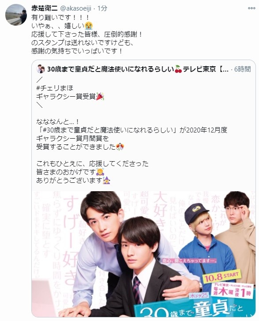Viewport: 259px width, 321px height.
Task: Open the three-dot more options menu
Action: tap(251, 8)
